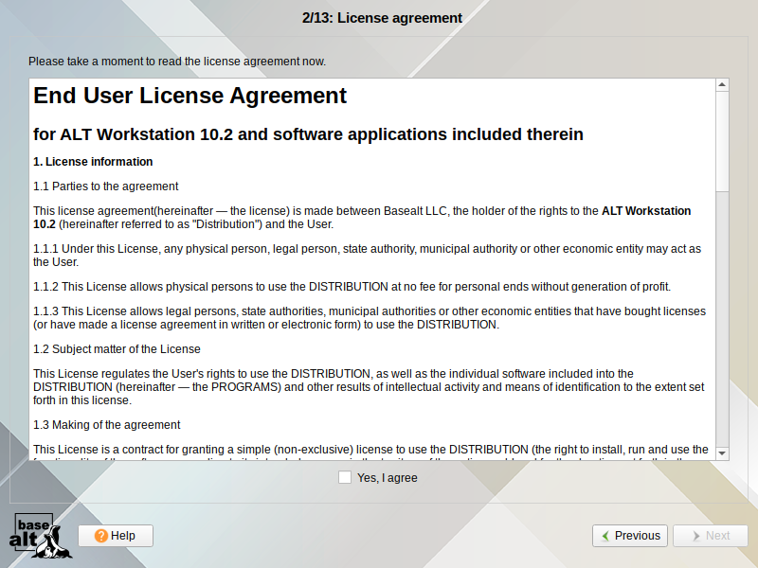Go back with the Previous button

630,536
